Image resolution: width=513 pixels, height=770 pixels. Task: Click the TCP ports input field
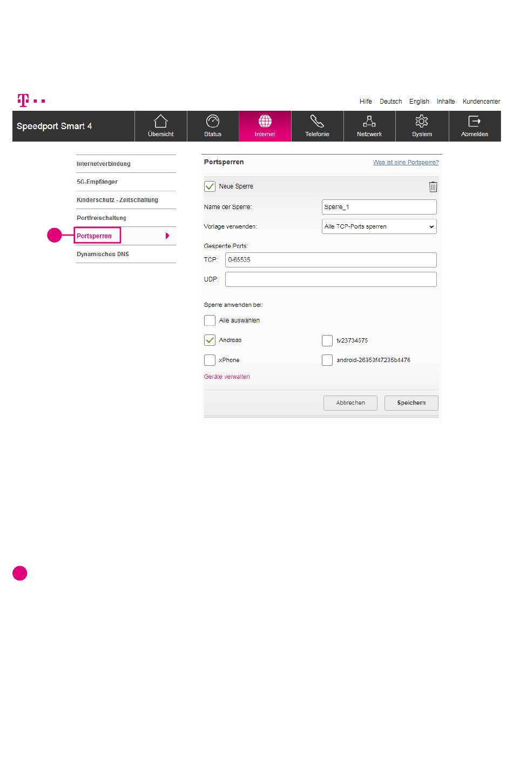coord(331,260)
